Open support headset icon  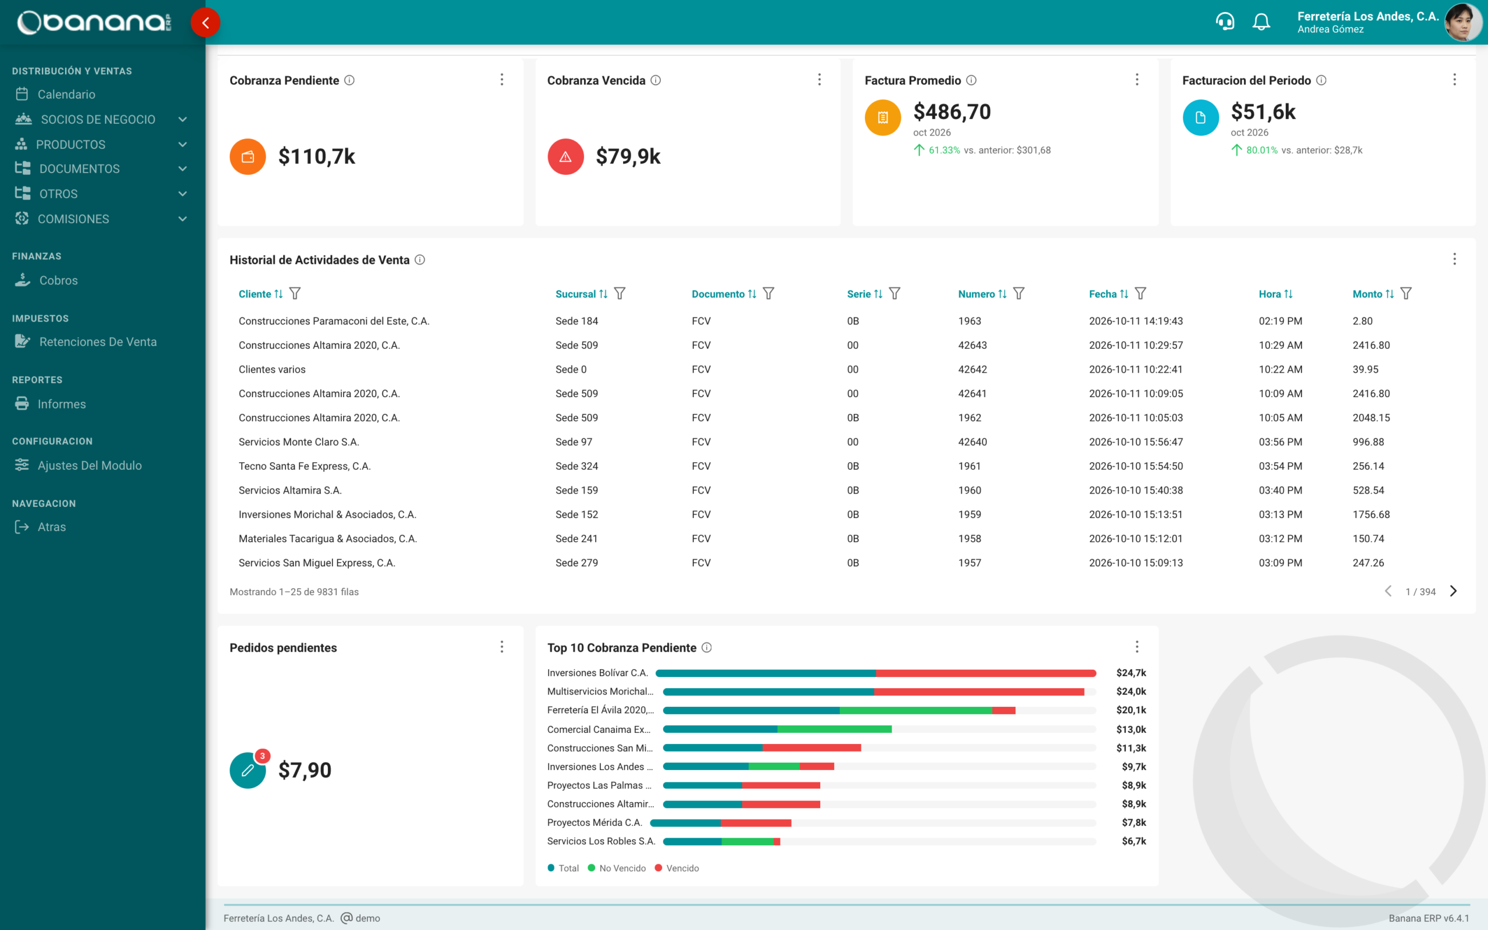[x=1225, y=22]
